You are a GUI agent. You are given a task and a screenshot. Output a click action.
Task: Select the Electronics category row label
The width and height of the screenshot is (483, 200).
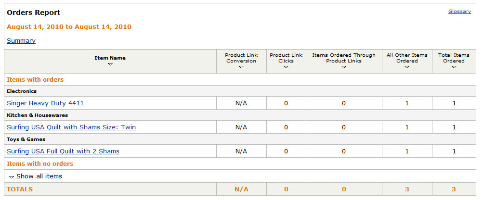[x=22, y=91]
